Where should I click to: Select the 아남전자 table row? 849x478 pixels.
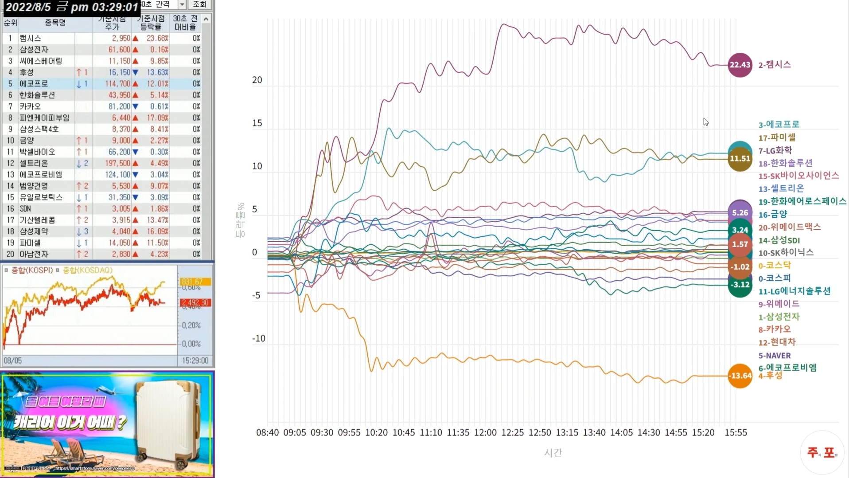[x=102, y=254]
